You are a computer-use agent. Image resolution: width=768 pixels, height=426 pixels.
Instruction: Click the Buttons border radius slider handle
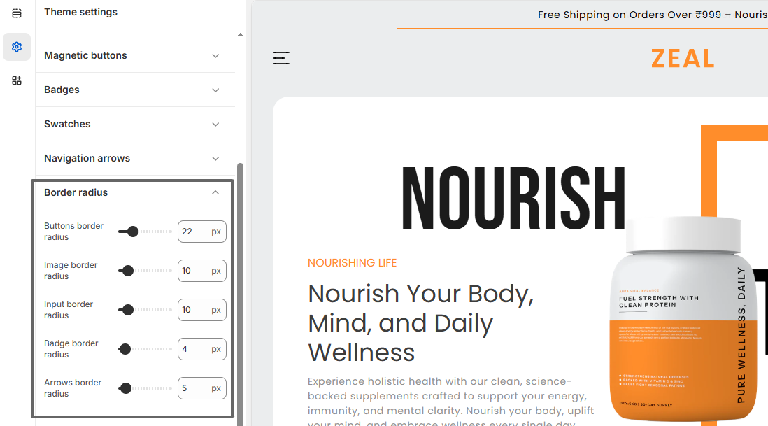point(132,232)
